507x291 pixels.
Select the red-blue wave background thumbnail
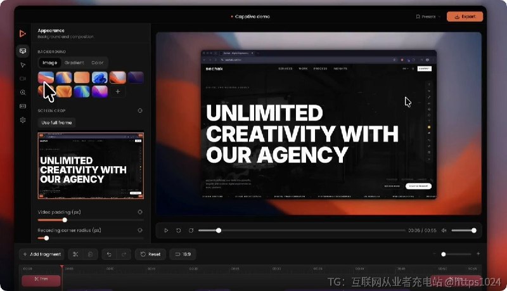pos(46,77)
